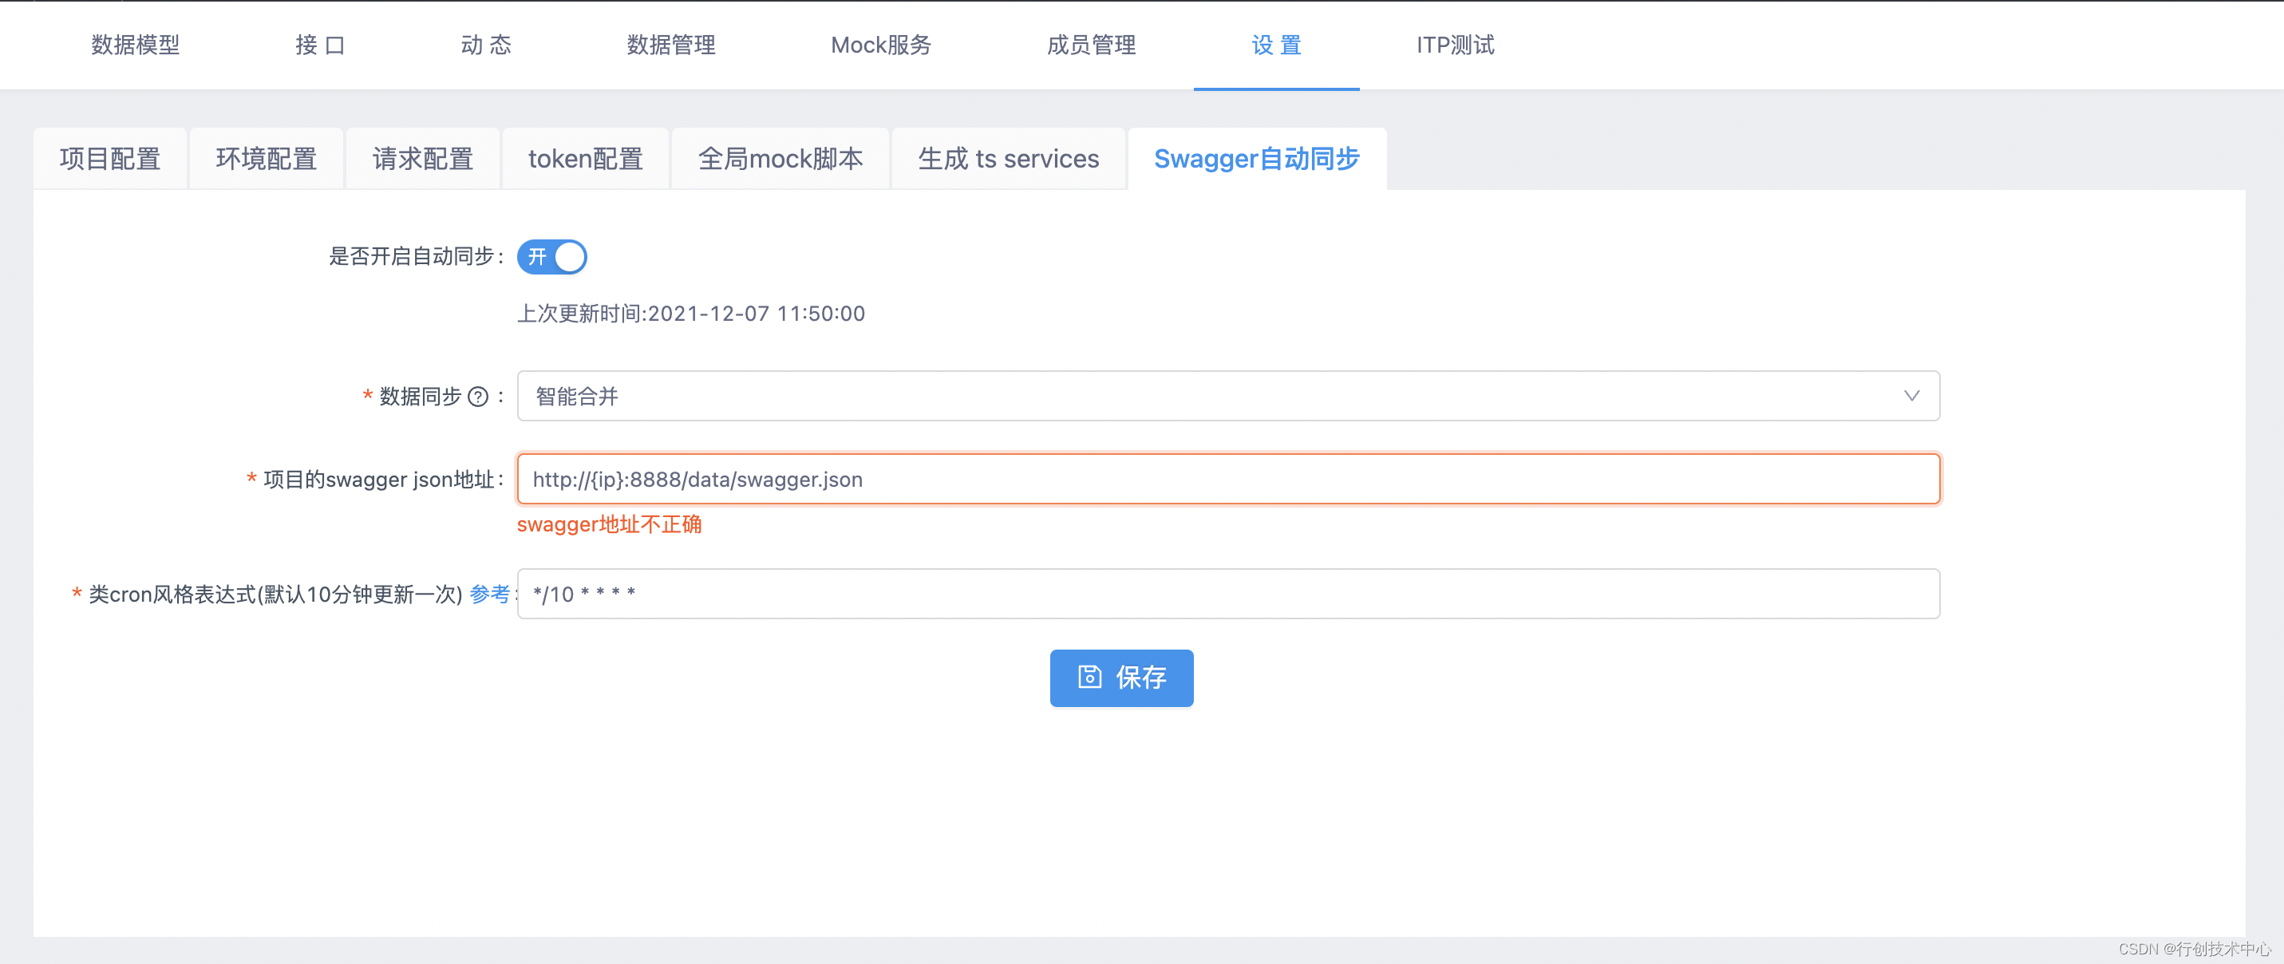Viewport: 2284px width, 964px height.
Task: Focus the swagger json address field
Action: point(1228,479)
